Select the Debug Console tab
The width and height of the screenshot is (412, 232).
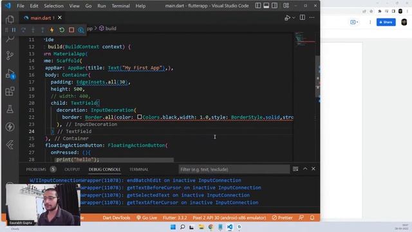pyautogui.click(x=104, y=169)
